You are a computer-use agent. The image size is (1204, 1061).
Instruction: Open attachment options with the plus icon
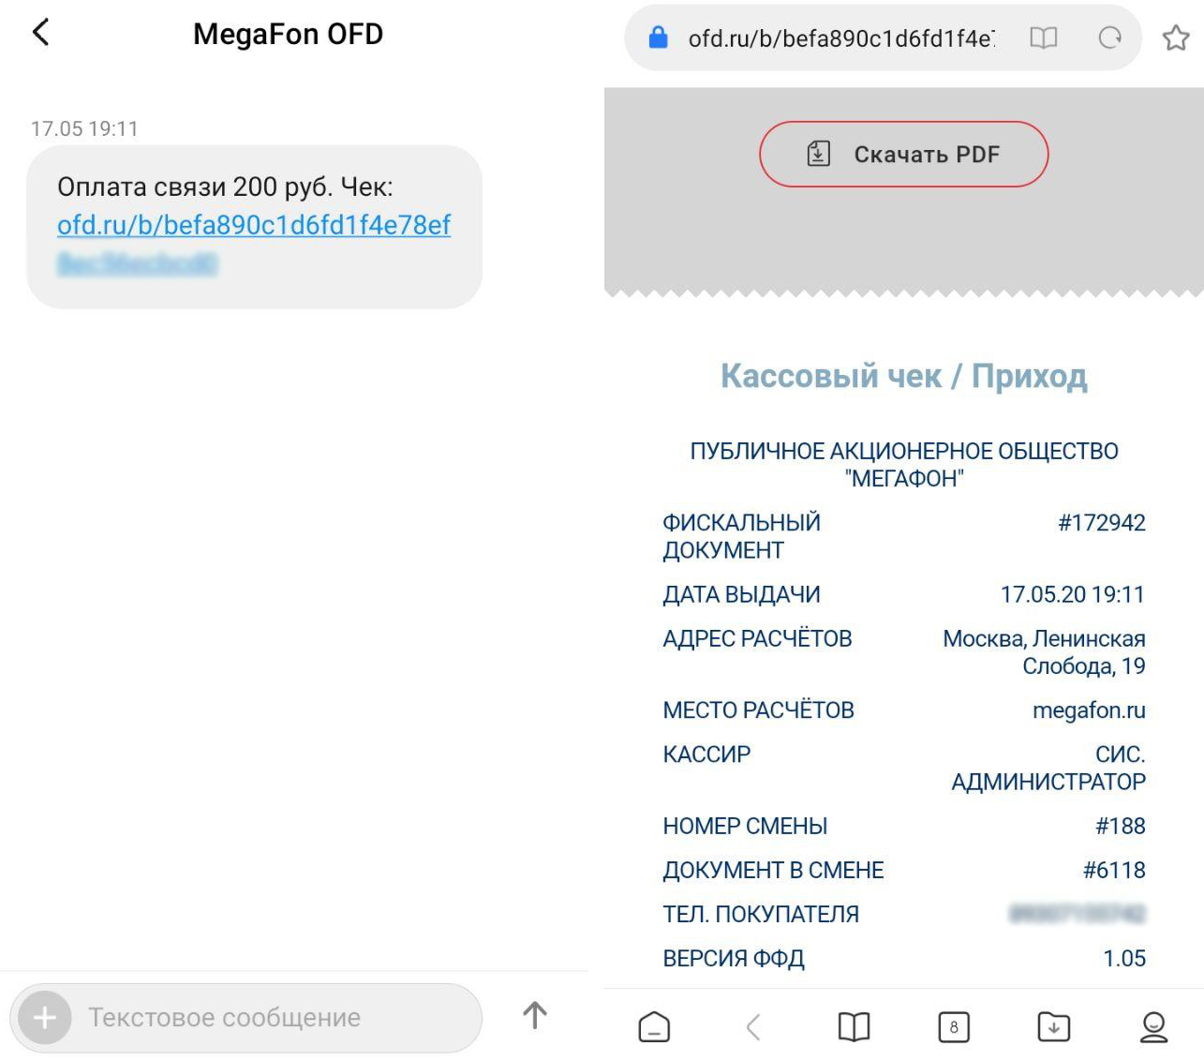point(43,1017)
